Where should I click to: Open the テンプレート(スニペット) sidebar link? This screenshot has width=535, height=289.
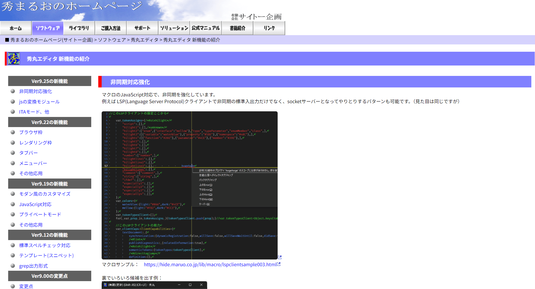(46, 256)
